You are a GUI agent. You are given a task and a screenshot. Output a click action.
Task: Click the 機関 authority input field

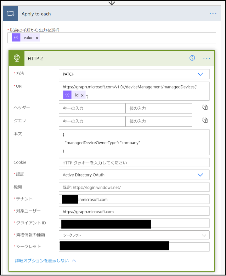(134, 187)
